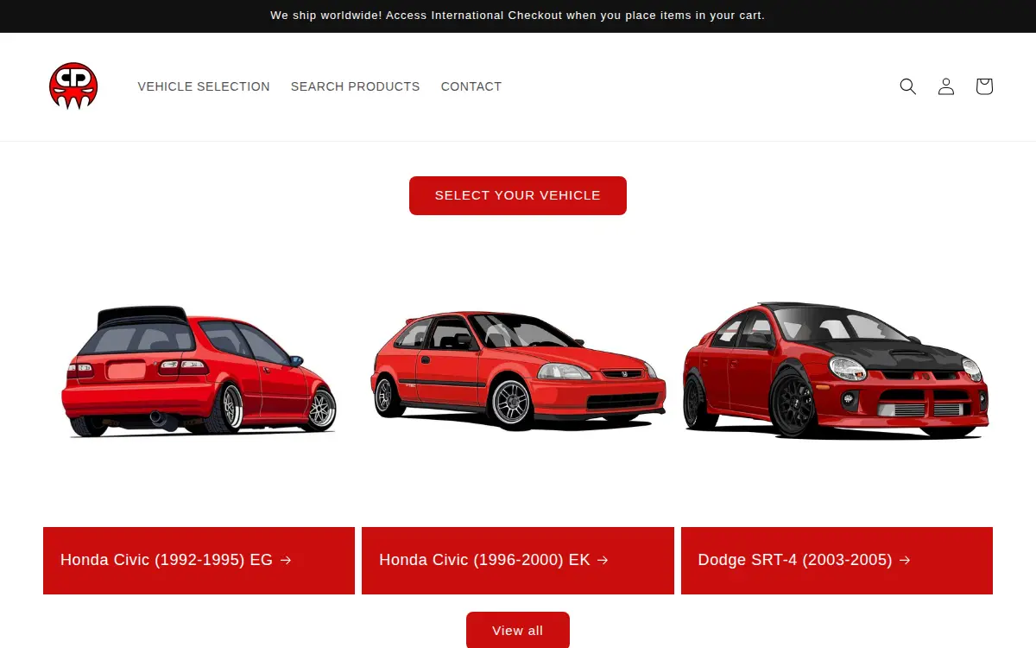Open the Dodge SRT-4 (2003-2005) link
The width and height of the screenshot is (1036, 648).
805,560
